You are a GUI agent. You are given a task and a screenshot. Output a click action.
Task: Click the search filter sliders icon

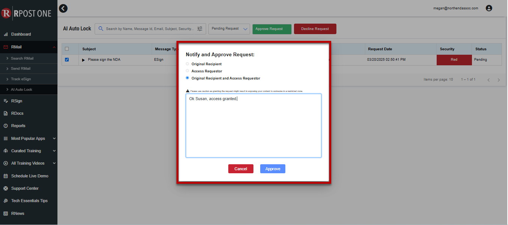pos(200,29)
